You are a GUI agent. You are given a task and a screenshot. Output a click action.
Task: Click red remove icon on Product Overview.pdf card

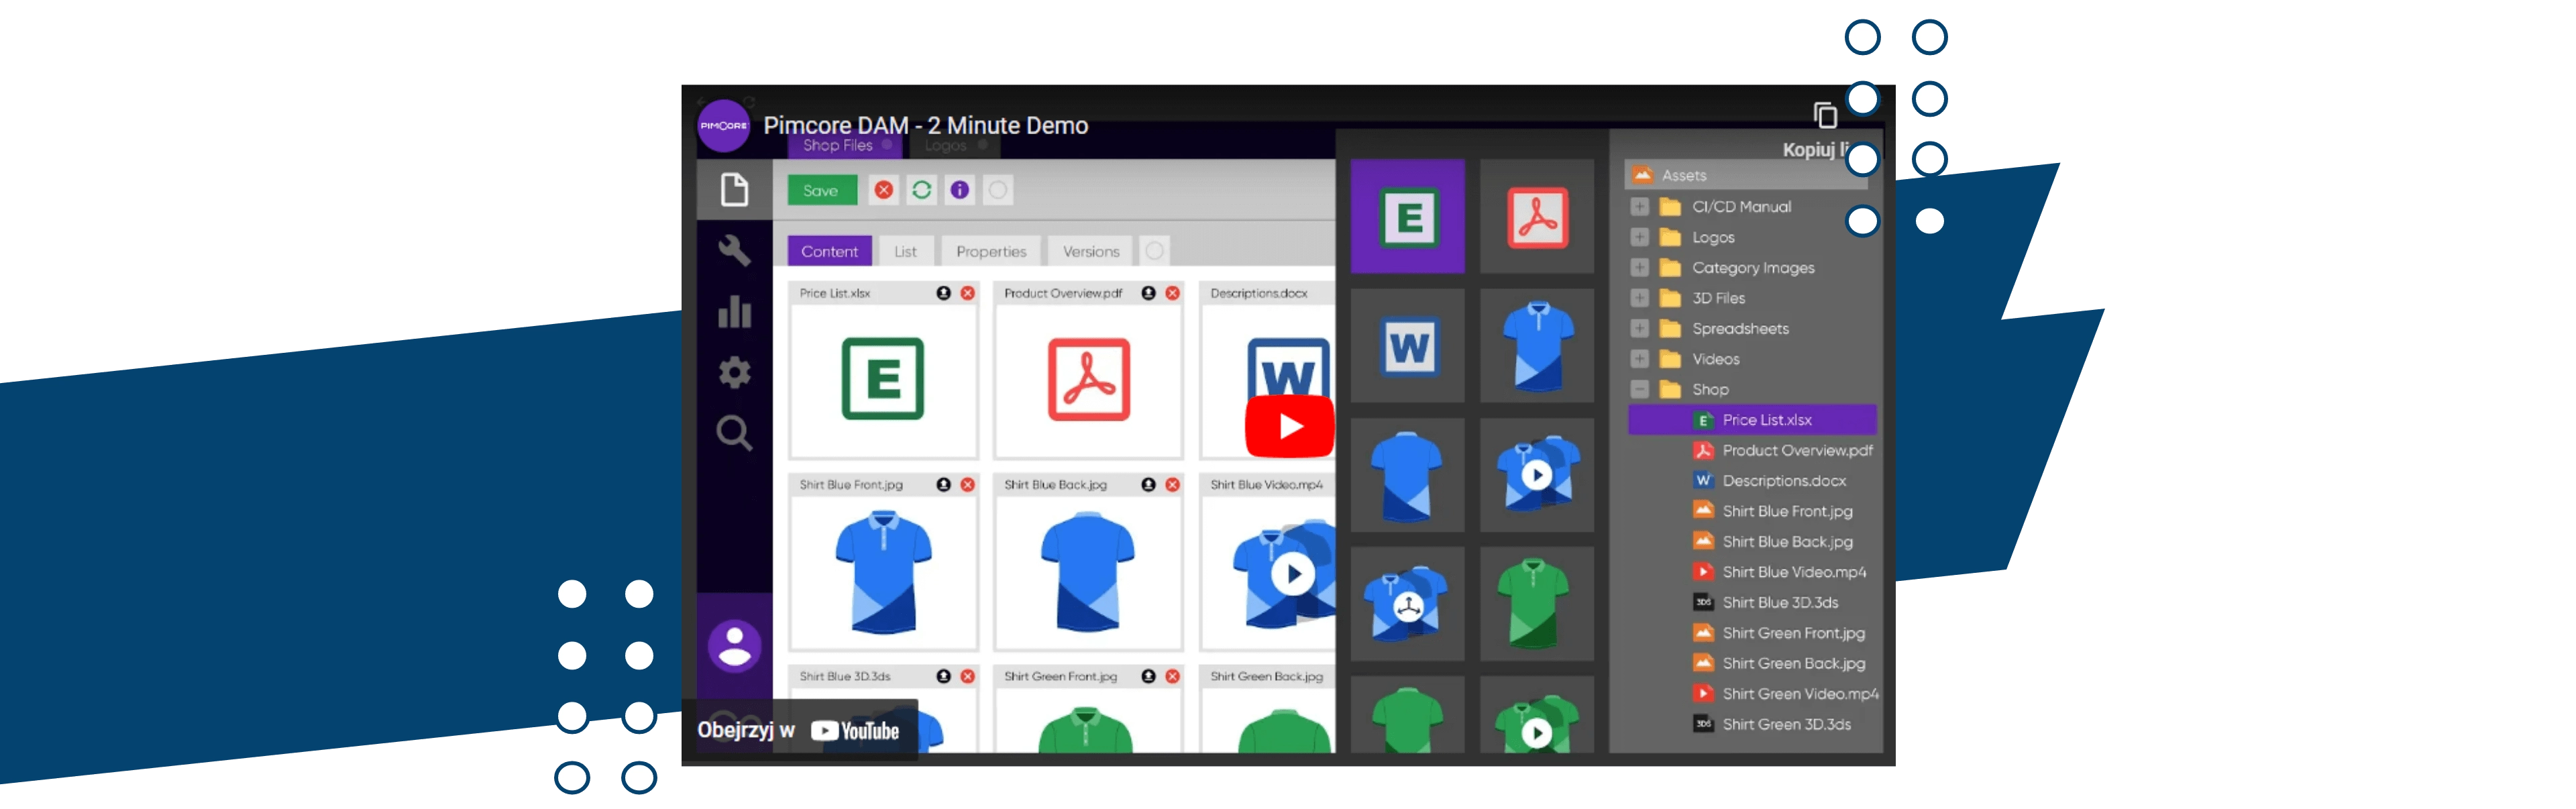pos(1173,293)
